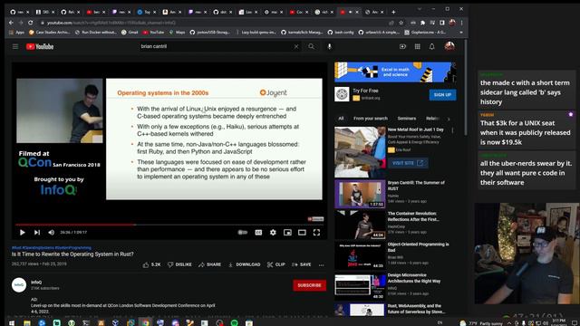Open the YouTube guide hamburger menu

coord(15,46)
